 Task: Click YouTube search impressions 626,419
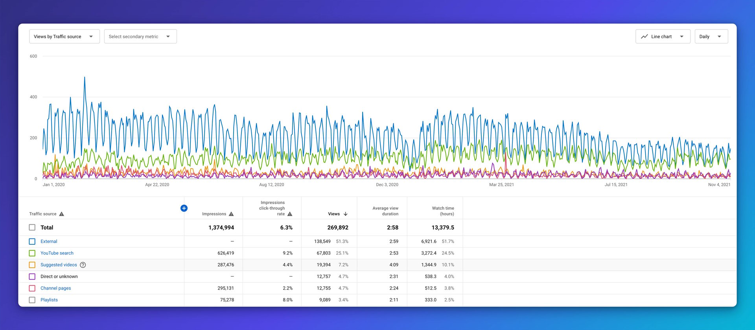pos(226,253)
